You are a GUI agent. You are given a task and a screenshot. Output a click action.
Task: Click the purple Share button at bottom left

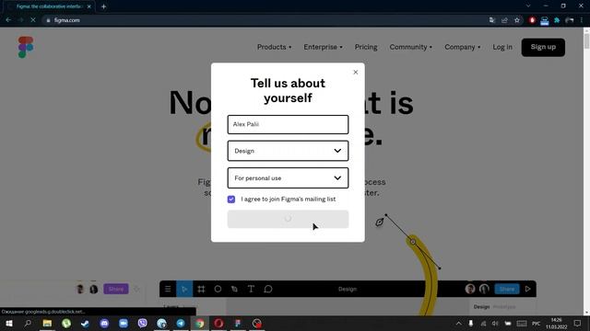coord(116,289)
